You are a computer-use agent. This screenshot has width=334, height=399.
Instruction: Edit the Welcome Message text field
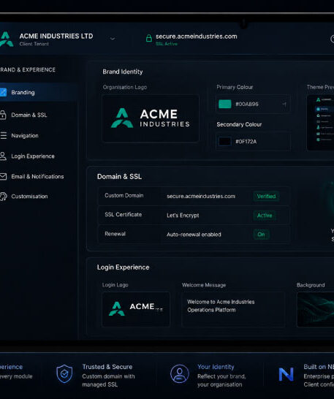pyautogui.click(x=233, y=309)
